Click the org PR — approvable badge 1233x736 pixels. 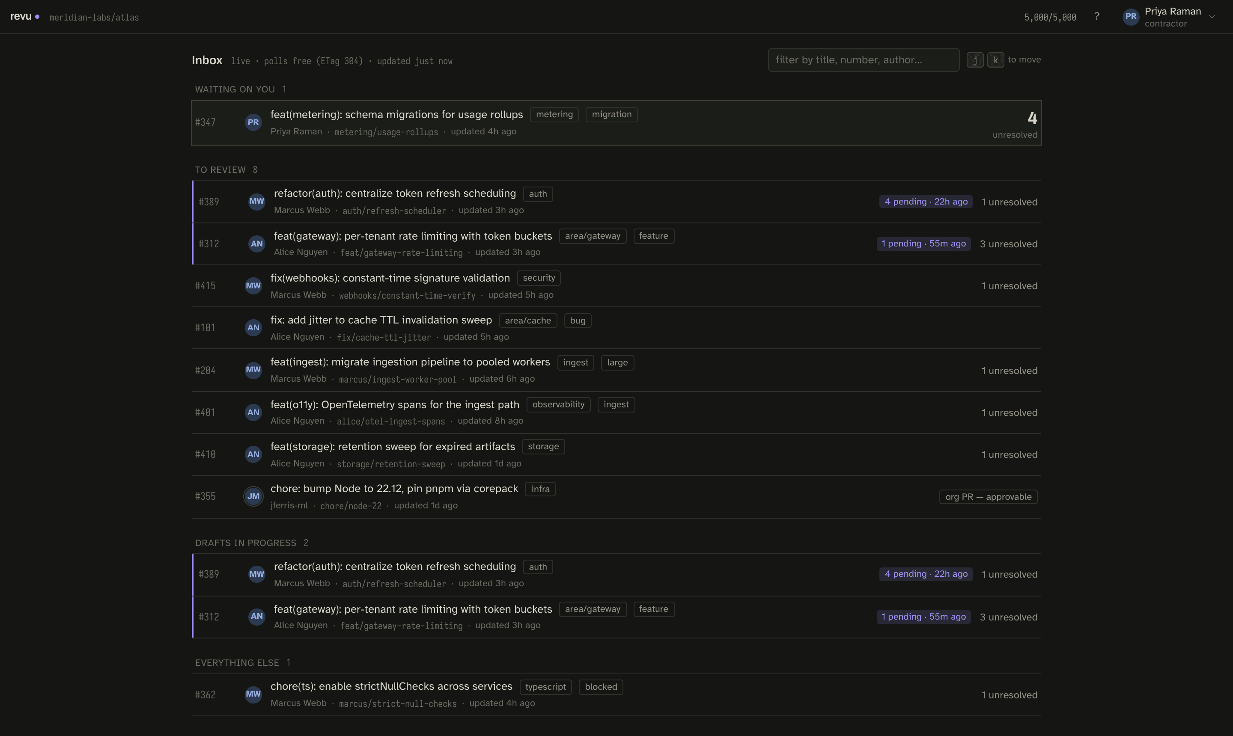pos(988,497)
